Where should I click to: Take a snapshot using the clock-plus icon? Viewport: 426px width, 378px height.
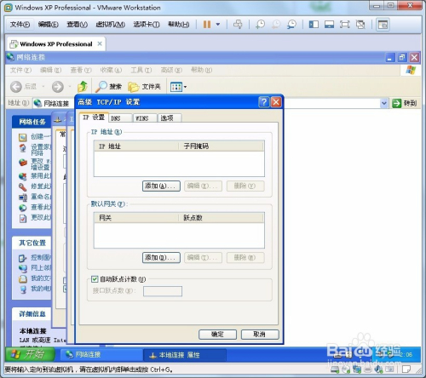(x=260, y=25)
